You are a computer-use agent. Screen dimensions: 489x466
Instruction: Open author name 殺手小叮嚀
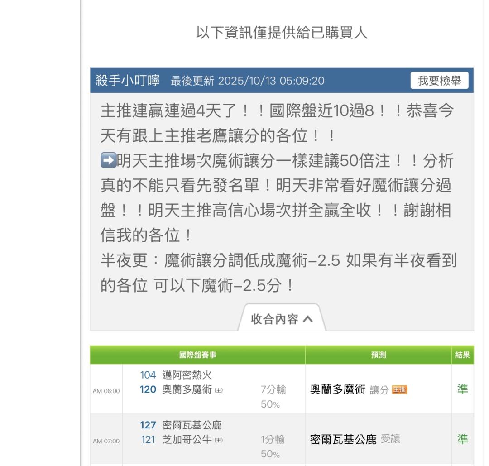pyautogui.click(x=128, y=81)
